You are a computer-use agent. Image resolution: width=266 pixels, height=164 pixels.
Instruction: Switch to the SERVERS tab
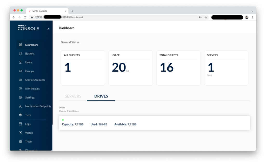[73, 96]
